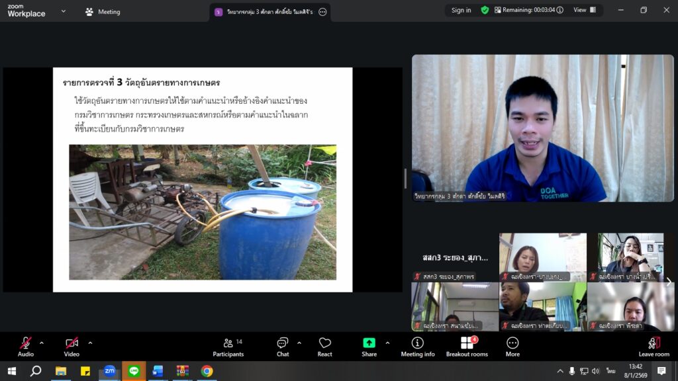Open Meeting info
The width and height of the screenshot is (678, 381).
coord(417,347)
